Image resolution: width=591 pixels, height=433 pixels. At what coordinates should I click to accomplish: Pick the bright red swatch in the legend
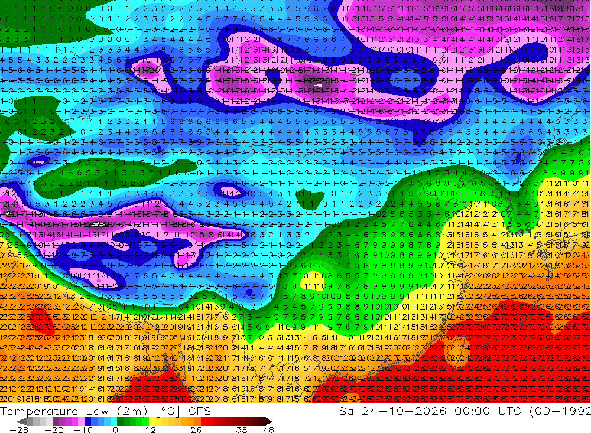(x=204, y=421)
